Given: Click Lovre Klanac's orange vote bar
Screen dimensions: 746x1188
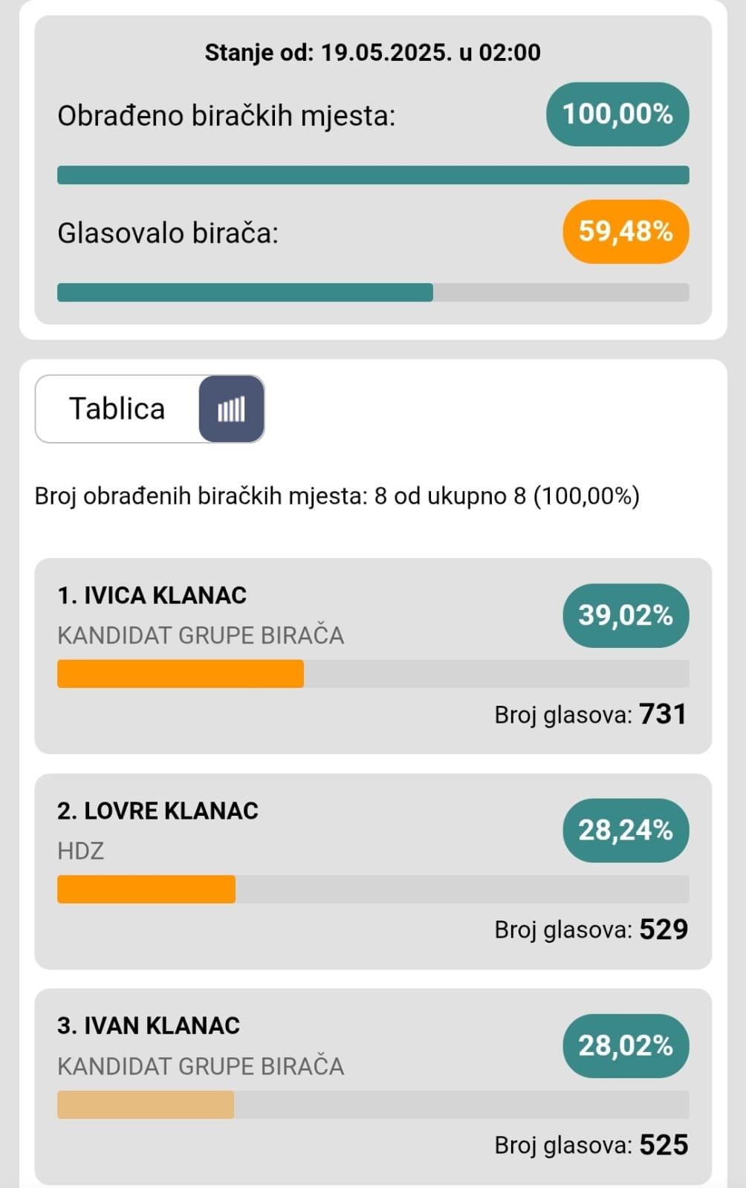Looking at the screenshot, I should tap(146, 889).
